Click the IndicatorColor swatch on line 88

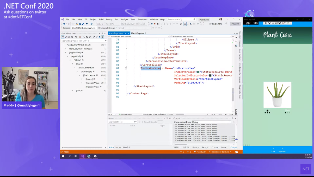198,72
